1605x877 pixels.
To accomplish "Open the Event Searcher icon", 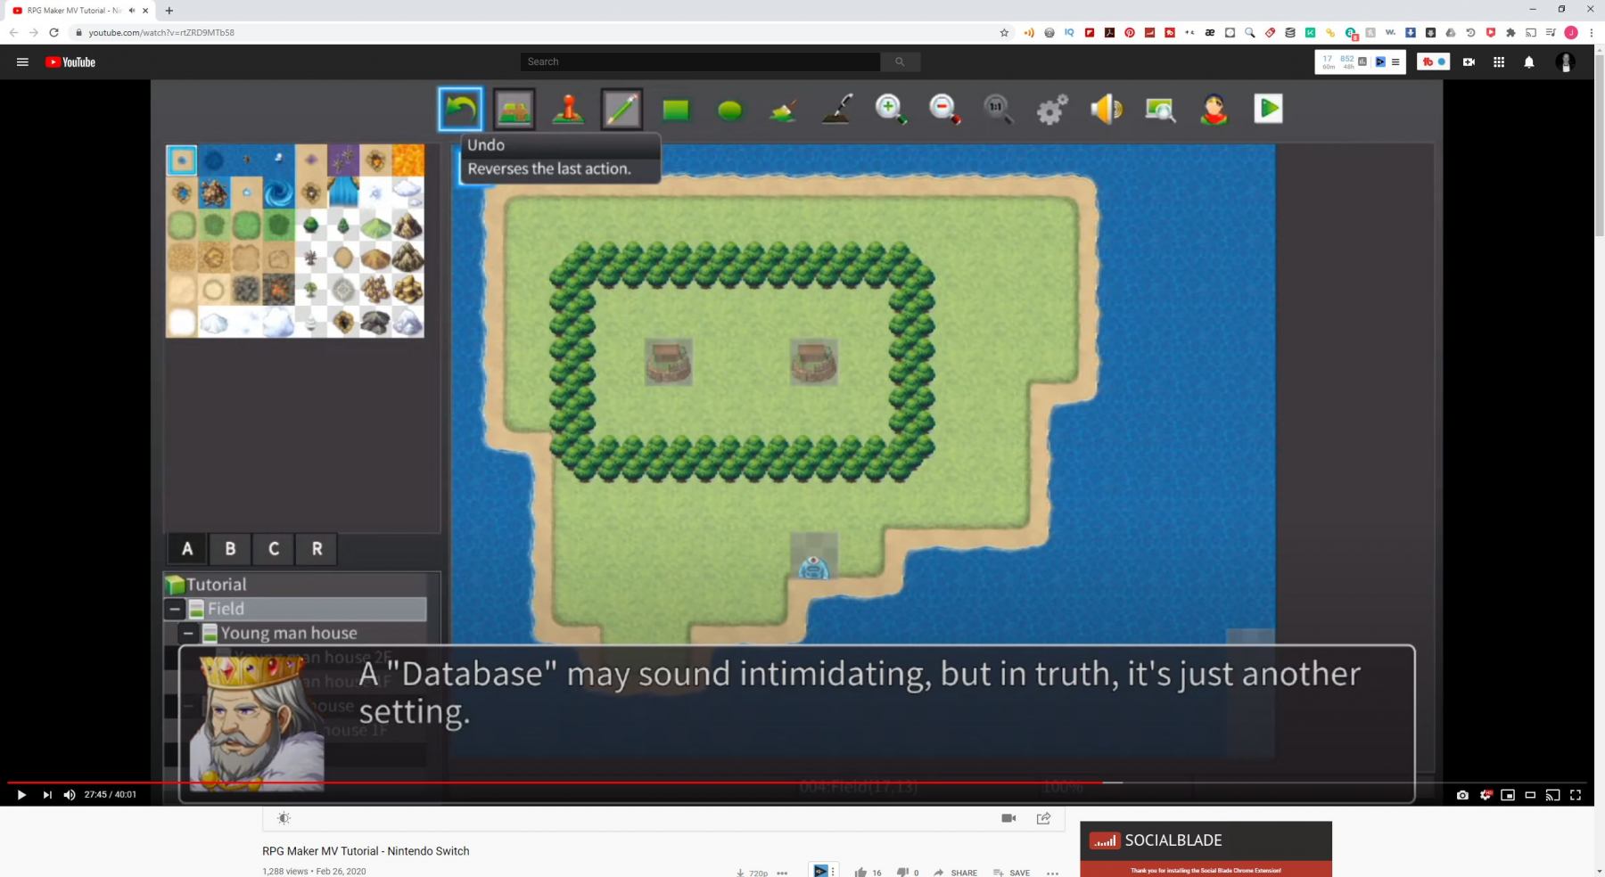I will 1160,110.
